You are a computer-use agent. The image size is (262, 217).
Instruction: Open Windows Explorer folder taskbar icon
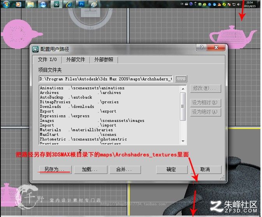[x=31, y=4]
